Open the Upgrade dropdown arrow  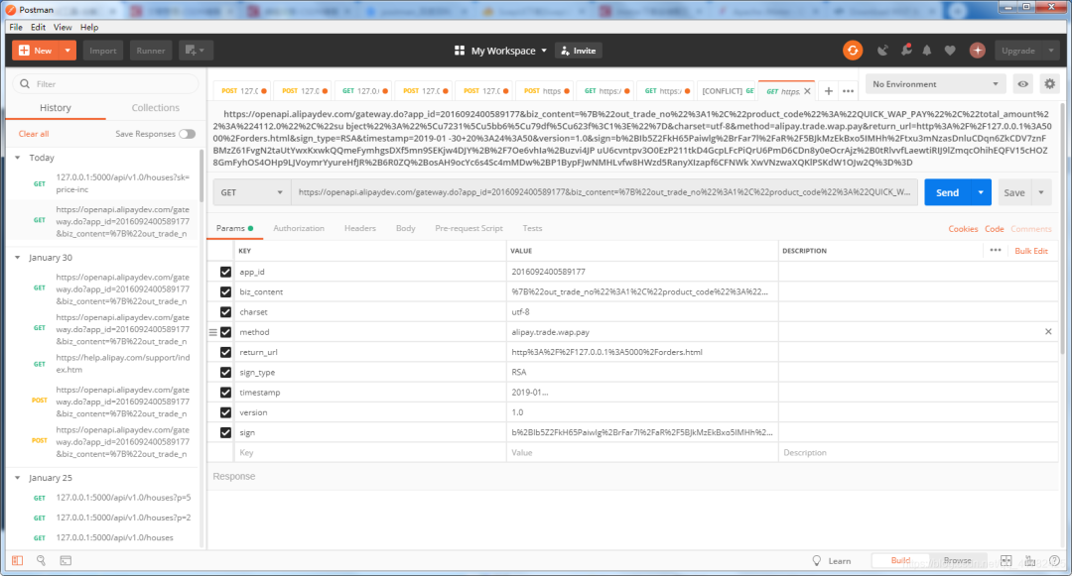point(1051,51)
